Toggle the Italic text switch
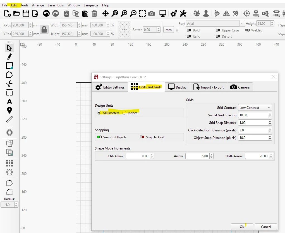Image resolution: width=285 pixels, height=233 pixels. coord(189,36)
